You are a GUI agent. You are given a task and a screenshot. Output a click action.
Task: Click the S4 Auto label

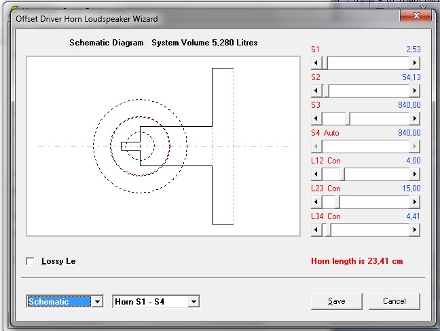pos(325,132)
